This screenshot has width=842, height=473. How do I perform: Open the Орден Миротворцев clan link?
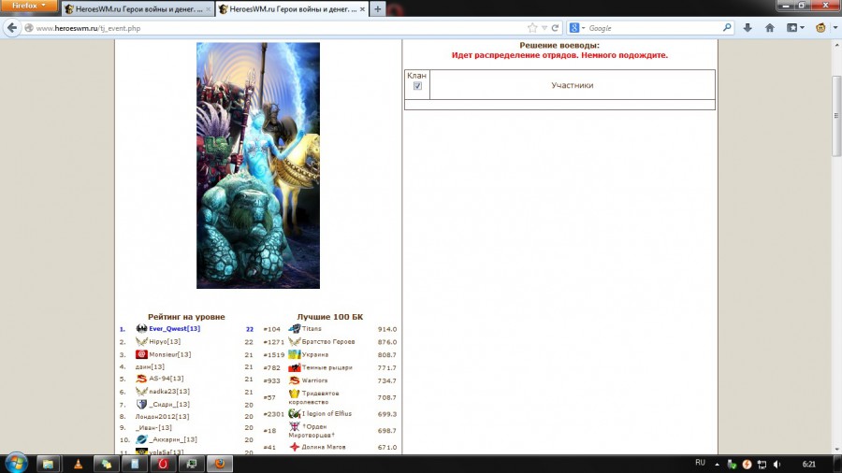(x=312, y=431)
